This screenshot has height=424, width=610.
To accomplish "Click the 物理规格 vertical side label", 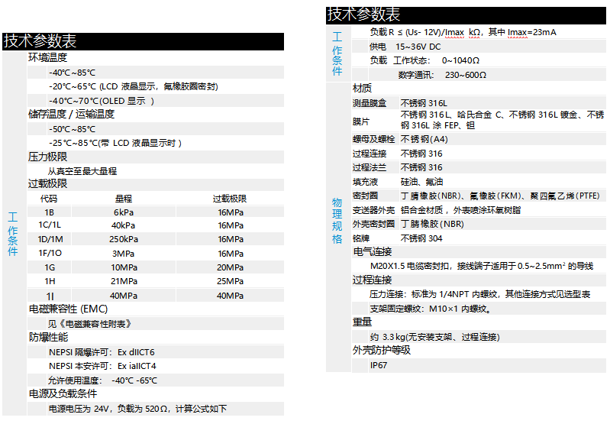I will point(337,220).
